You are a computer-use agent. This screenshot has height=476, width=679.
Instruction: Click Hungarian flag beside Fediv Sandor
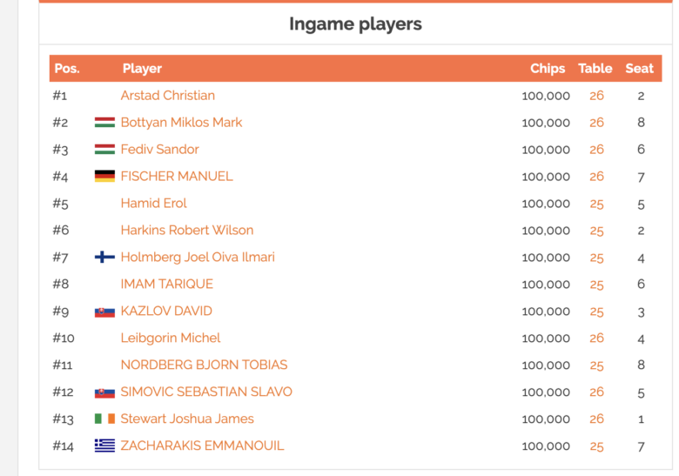point(104,150)
